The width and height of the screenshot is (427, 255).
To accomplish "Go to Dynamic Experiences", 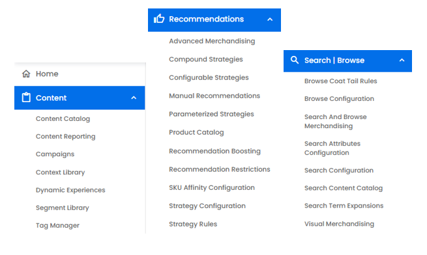I will (70, 190).
